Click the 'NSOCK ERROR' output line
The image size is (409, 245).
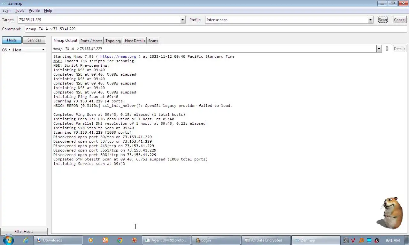pyautogui.click(x=143, y=106)
